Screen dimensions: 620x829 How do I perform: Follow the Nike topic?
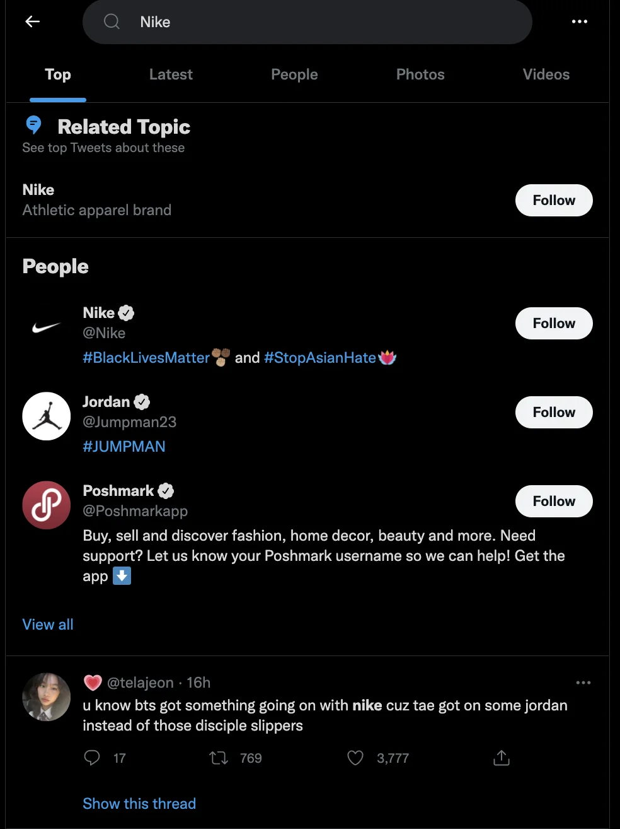(553, 201)
